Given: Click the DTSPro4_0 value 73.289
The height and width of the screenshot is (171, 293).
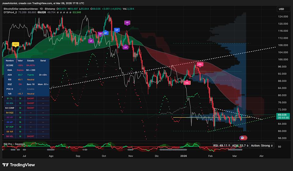Looking at the screenshot, I should click(22, 12).
